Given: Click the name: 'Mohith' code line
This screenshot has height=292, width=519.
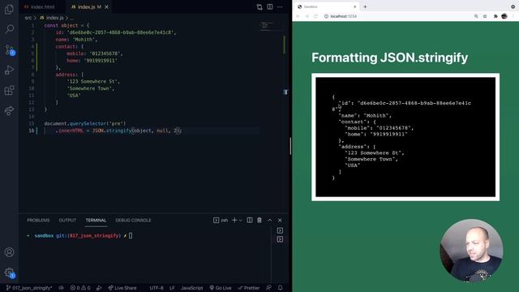Looking at the screenshot, I should click(x=76, y=40).
